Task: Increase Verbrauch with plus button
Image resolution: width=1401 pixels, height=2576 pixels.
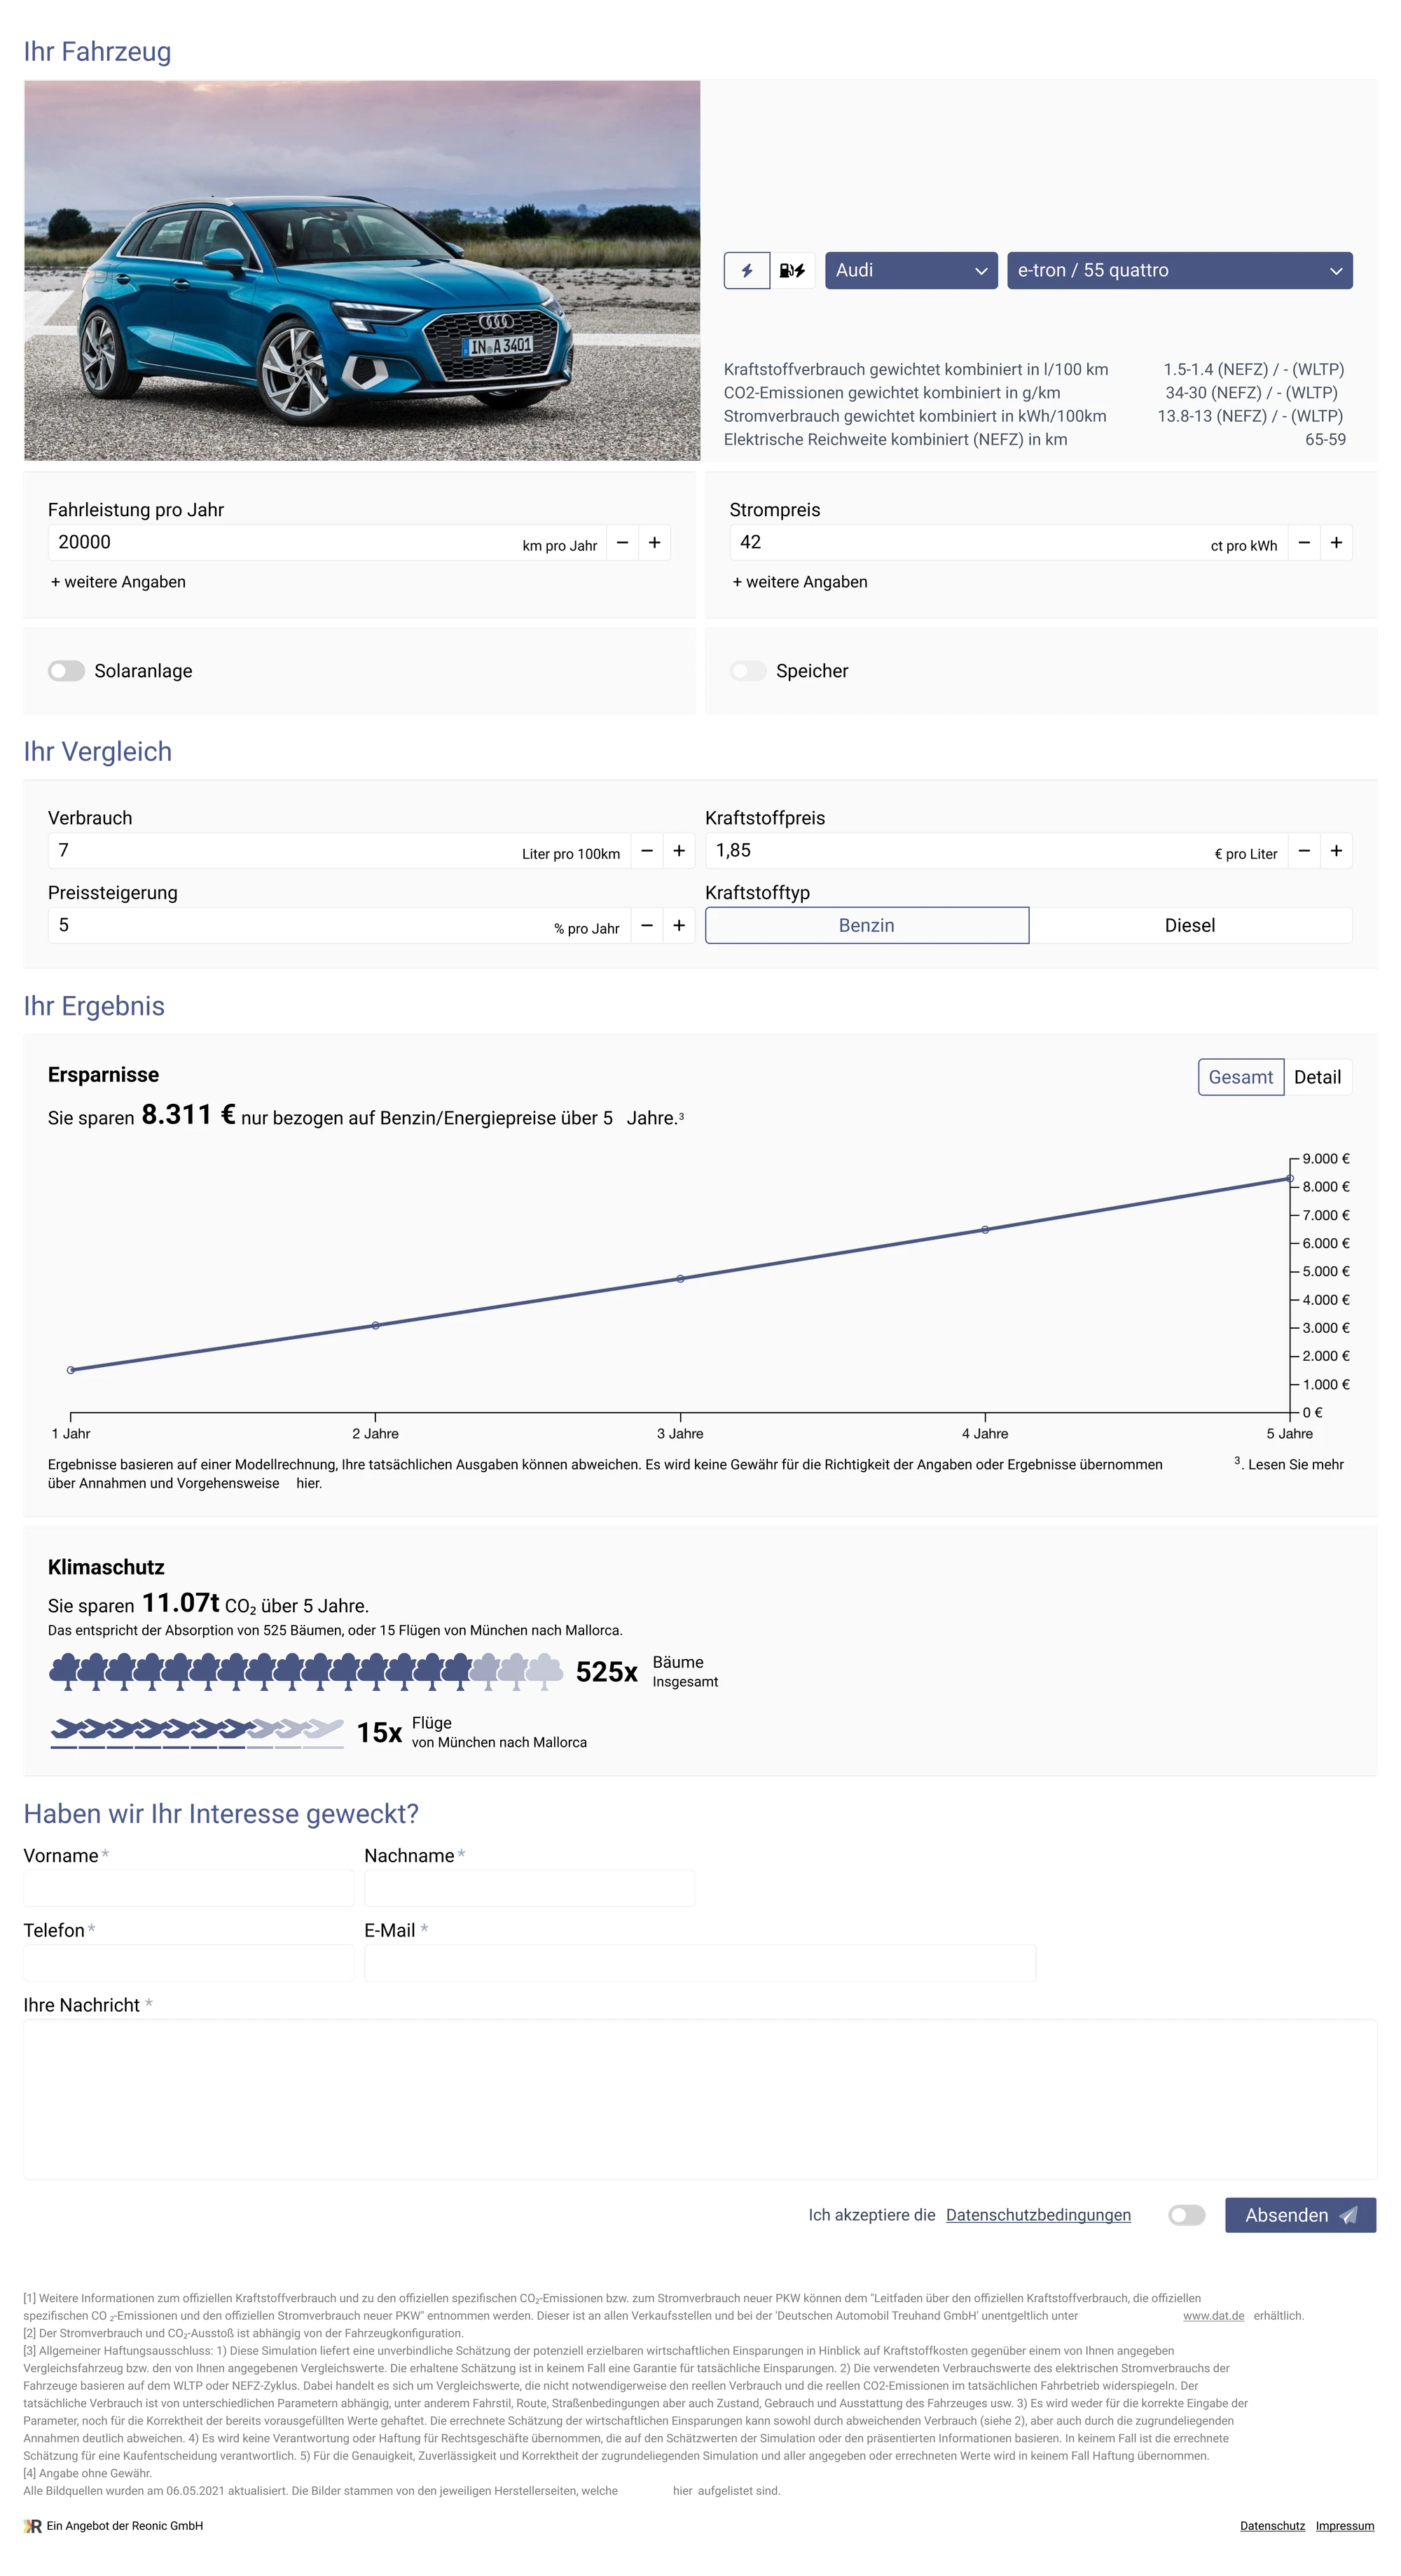Action: (x=679, y=850)
